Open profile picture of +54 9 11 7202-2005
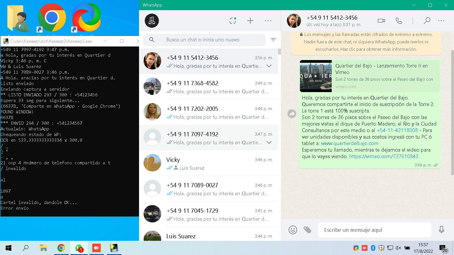 point(152,112)
